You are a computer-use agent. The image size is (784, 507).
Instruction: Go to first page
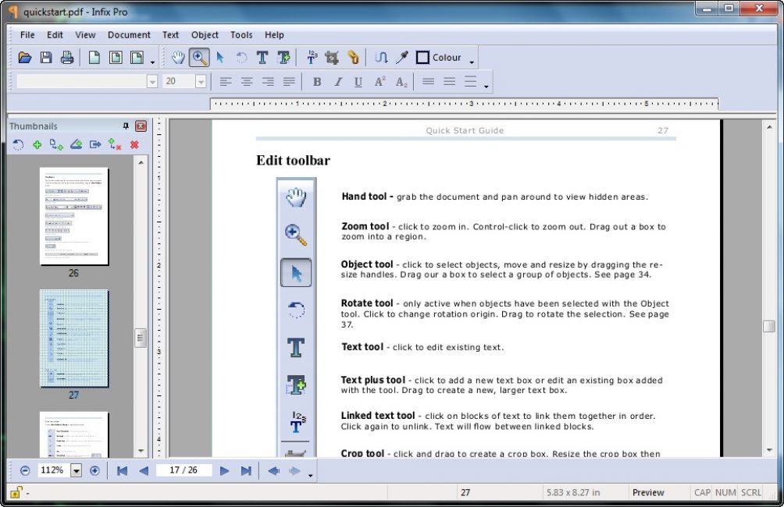122,470
